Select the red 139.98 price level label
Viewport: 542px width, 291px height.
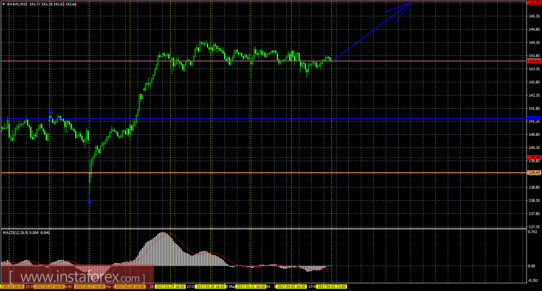[535, 157]
